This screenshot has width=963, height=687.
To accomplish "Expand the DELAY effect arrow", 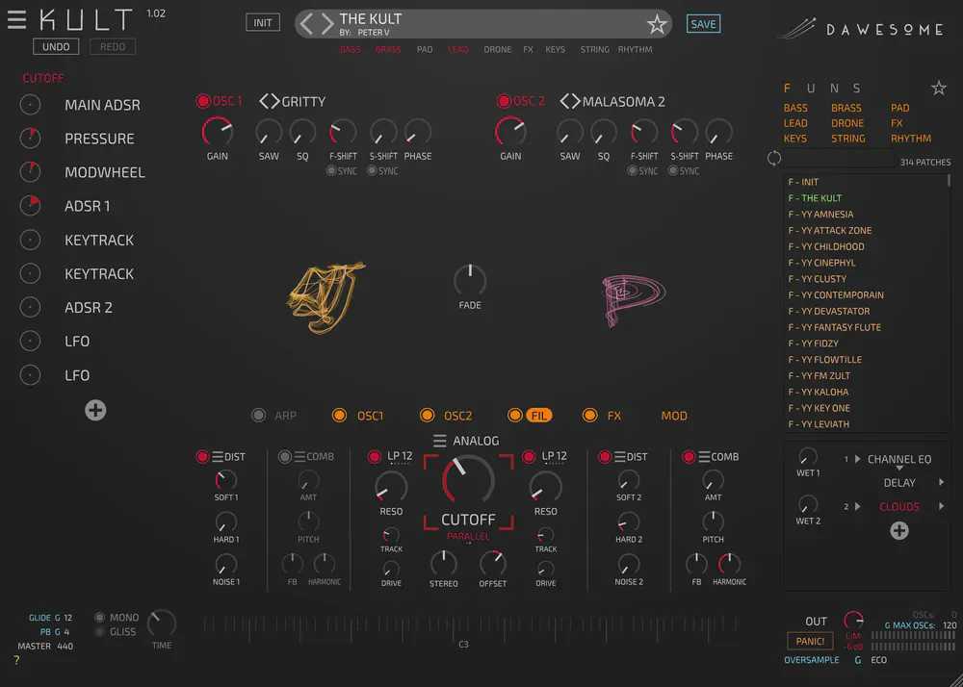I will coord(942,483).
